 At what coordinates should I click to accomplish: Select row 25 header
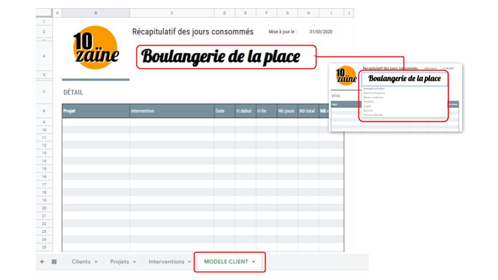44,247
